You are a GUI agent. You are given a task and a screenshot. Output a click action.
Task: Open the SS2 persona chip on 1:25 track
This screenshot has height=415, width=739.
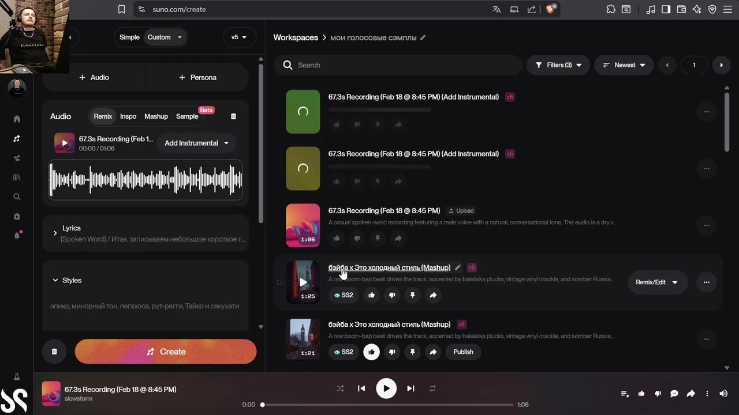pyautogui.click(x=344, y=295)
